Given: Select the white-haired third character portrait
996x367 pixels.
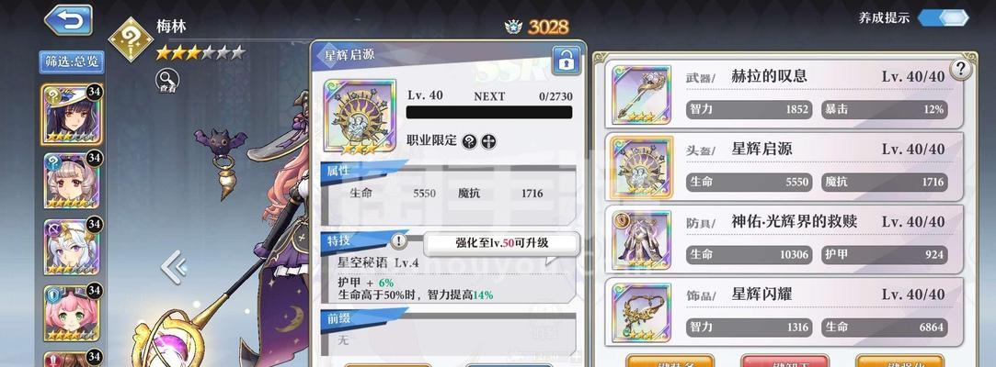Looking at the screenshot, I should point(71,247).
